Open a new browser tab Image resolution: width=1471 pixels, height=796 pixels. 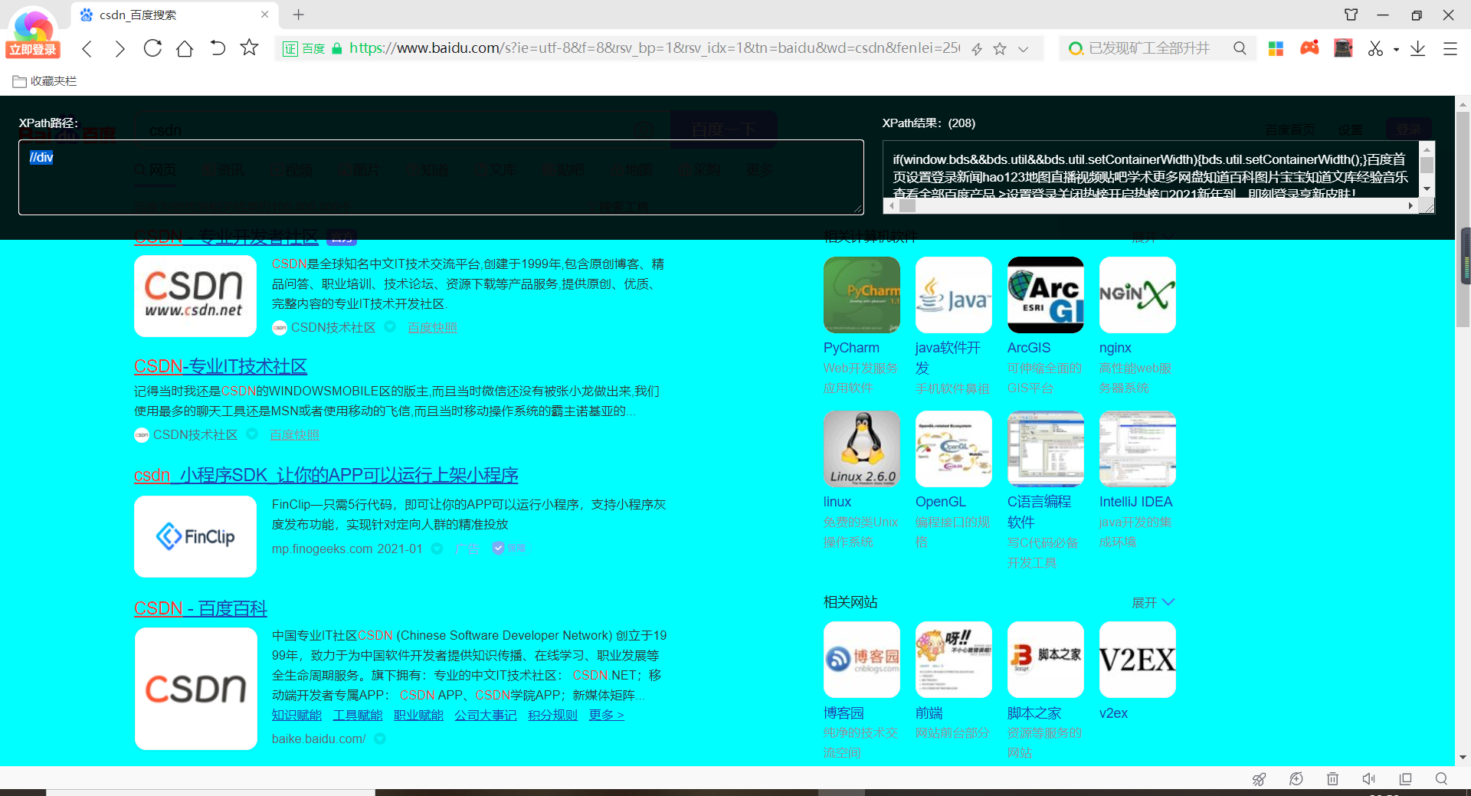[x=299, y=15]
